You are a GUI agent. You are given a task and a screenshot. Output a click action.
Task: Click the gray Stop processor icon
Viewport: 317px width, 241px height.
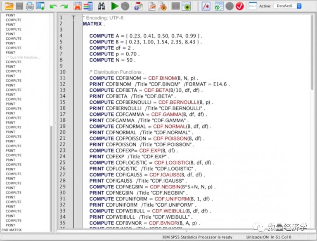125,6
